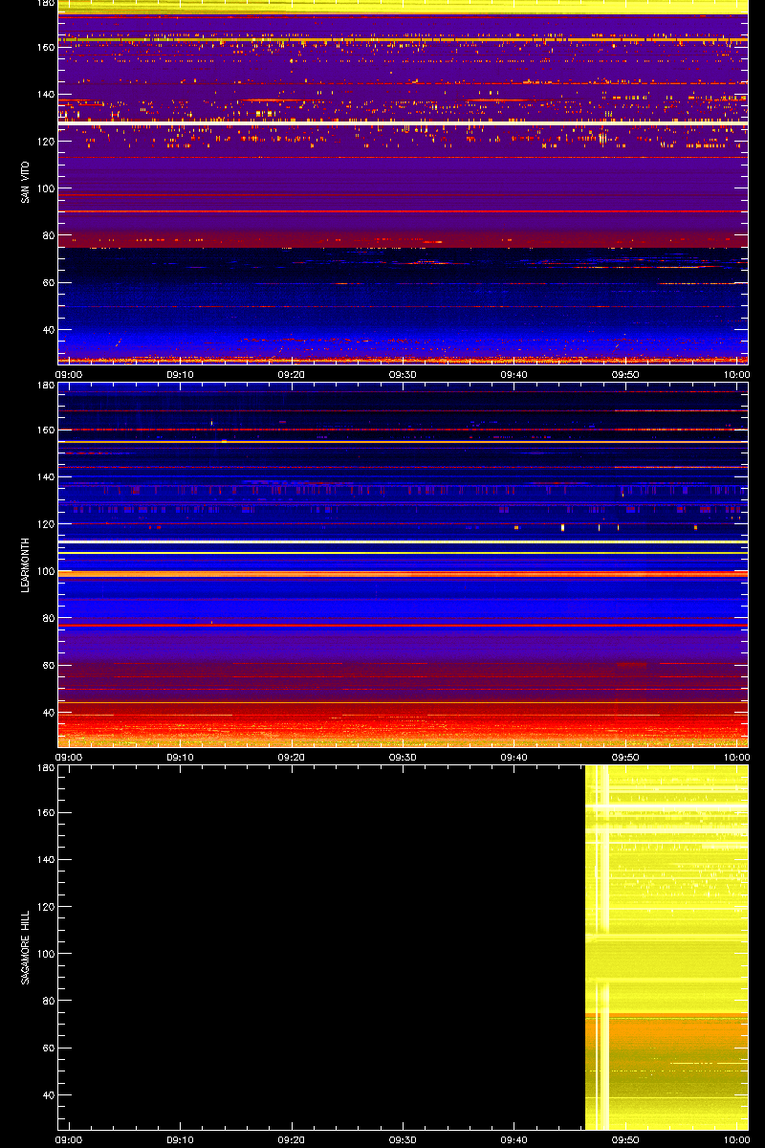Choose the 80 tick on Sagamore Hill axis
The width and height of the screenshot is (765, 1148).
point(48,1001)
